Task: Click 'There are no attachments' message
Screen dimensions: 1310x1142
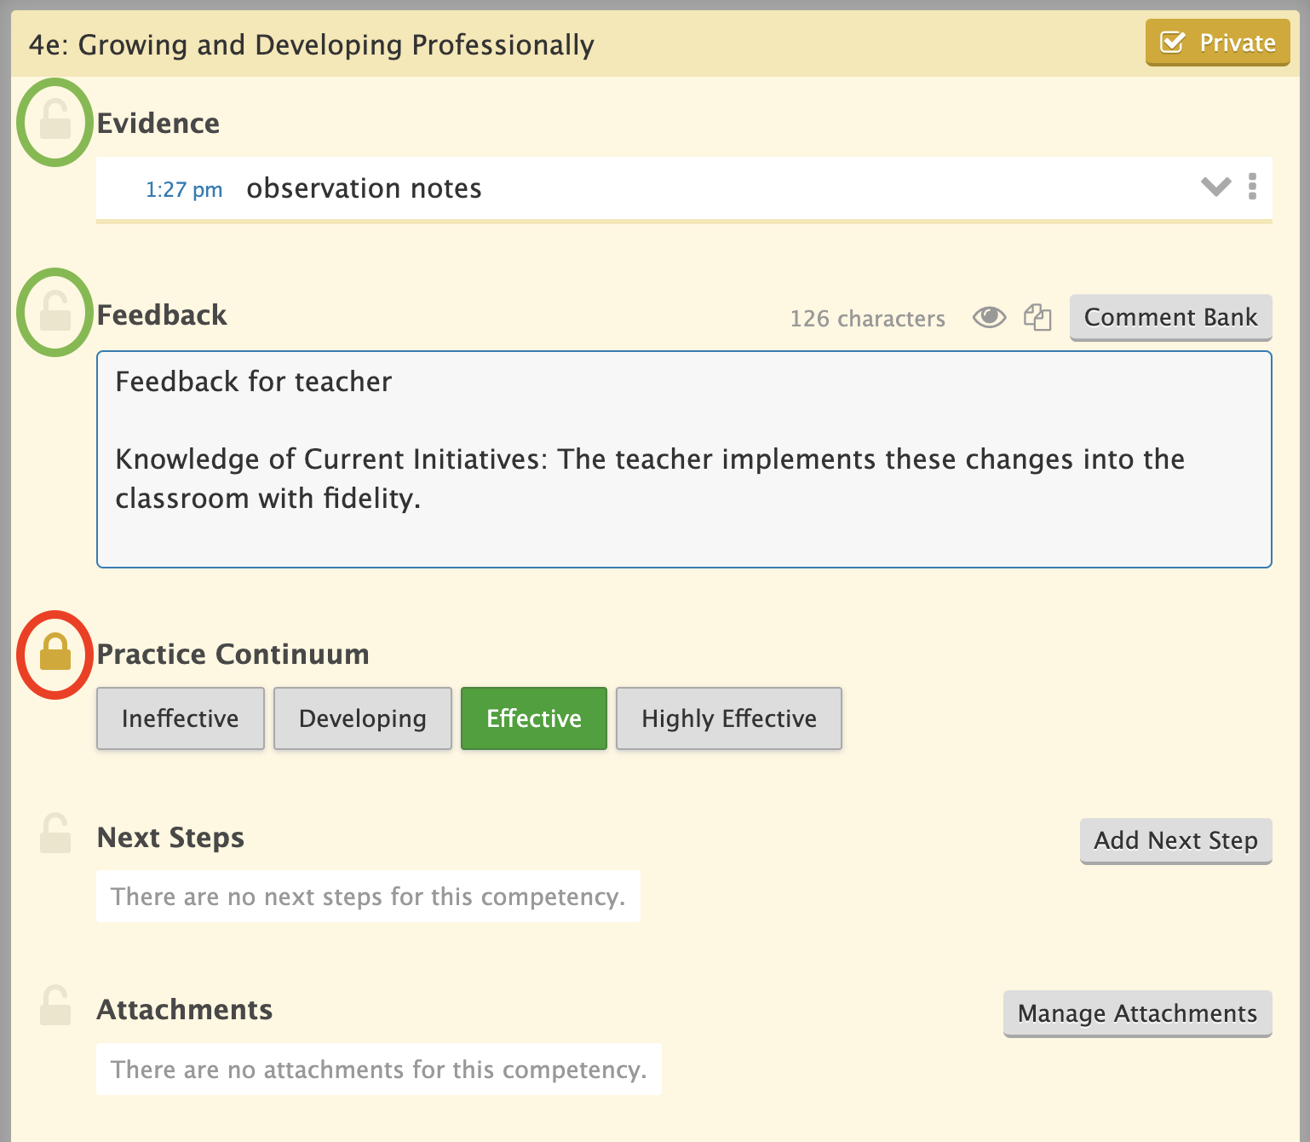Action: point(379,1070)
